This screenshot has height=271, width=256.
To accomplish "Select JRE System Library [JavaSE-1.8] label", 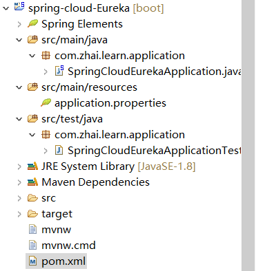I will pyautogui.click(x=119, y=166).
